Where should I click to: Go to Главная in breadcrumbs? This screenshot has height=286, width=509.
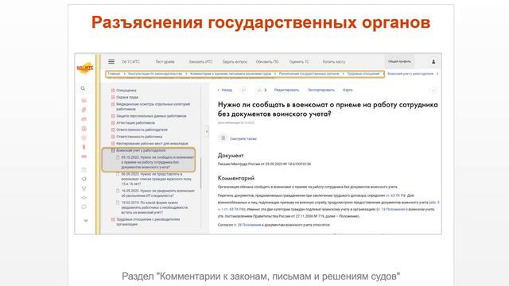click(114, 74)
